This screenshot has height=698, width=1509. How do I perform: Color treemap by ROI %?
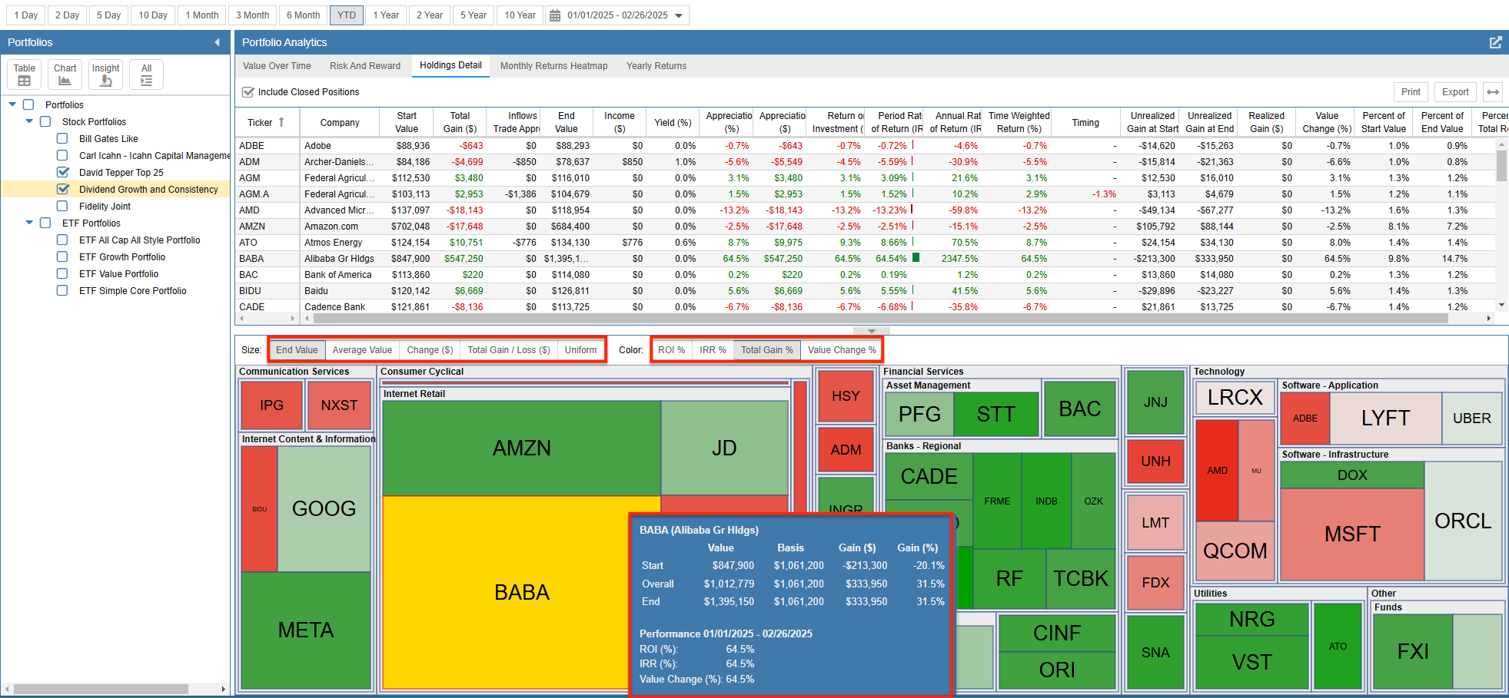coord(671,350)
